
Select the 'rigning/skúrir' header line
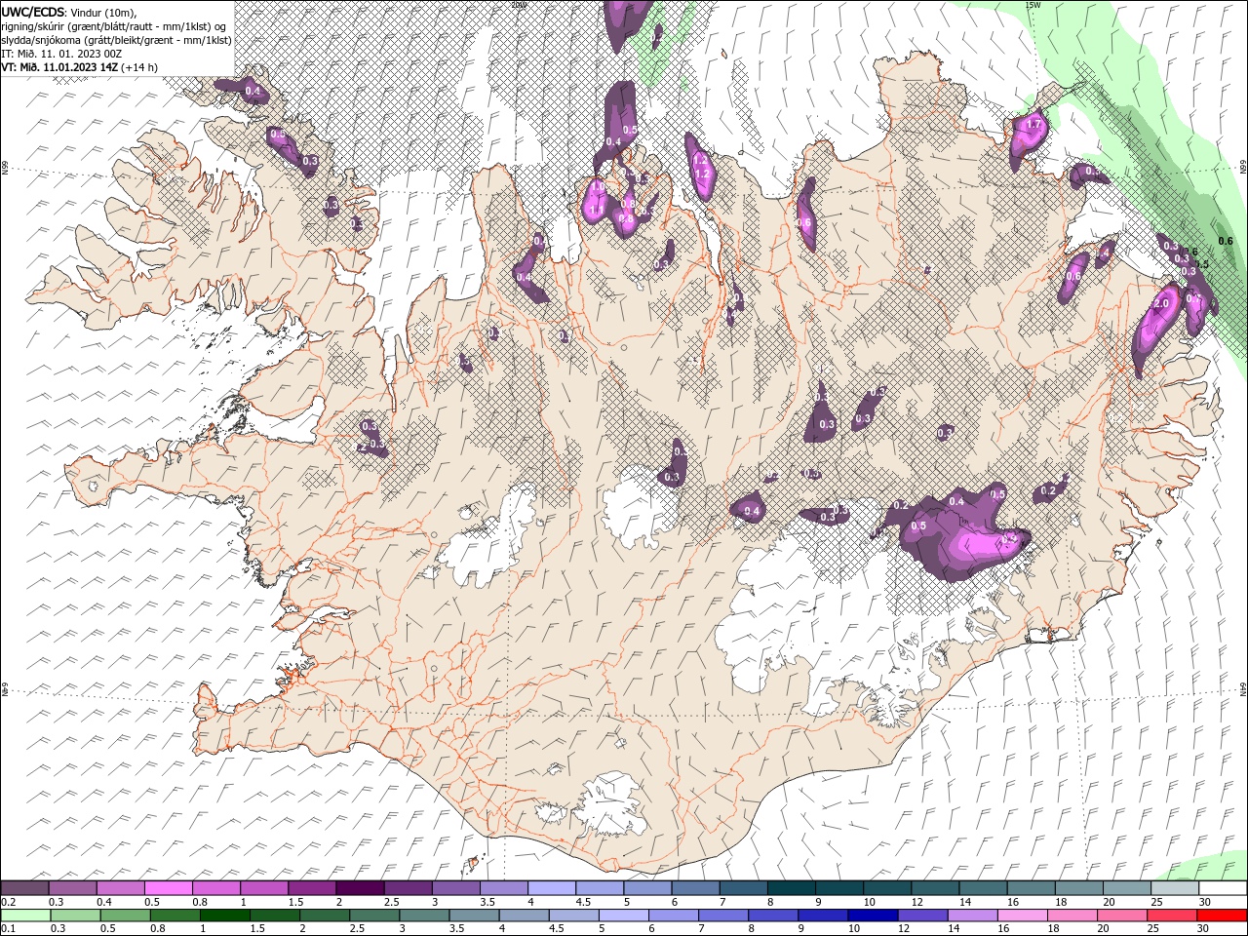[x=114, y=26]
